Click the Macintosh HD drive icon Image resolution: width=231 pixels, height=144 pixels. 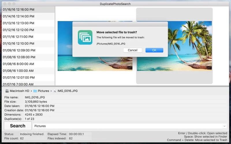coord(7,91)
